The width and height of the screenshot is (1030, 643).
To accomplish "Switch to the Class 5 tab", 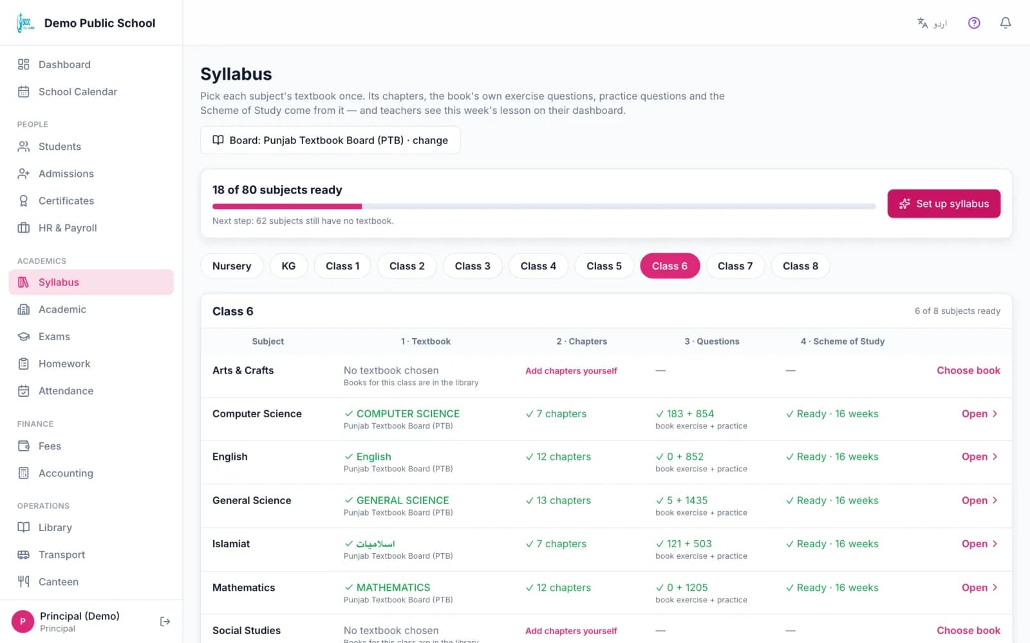I will [604, 266].
